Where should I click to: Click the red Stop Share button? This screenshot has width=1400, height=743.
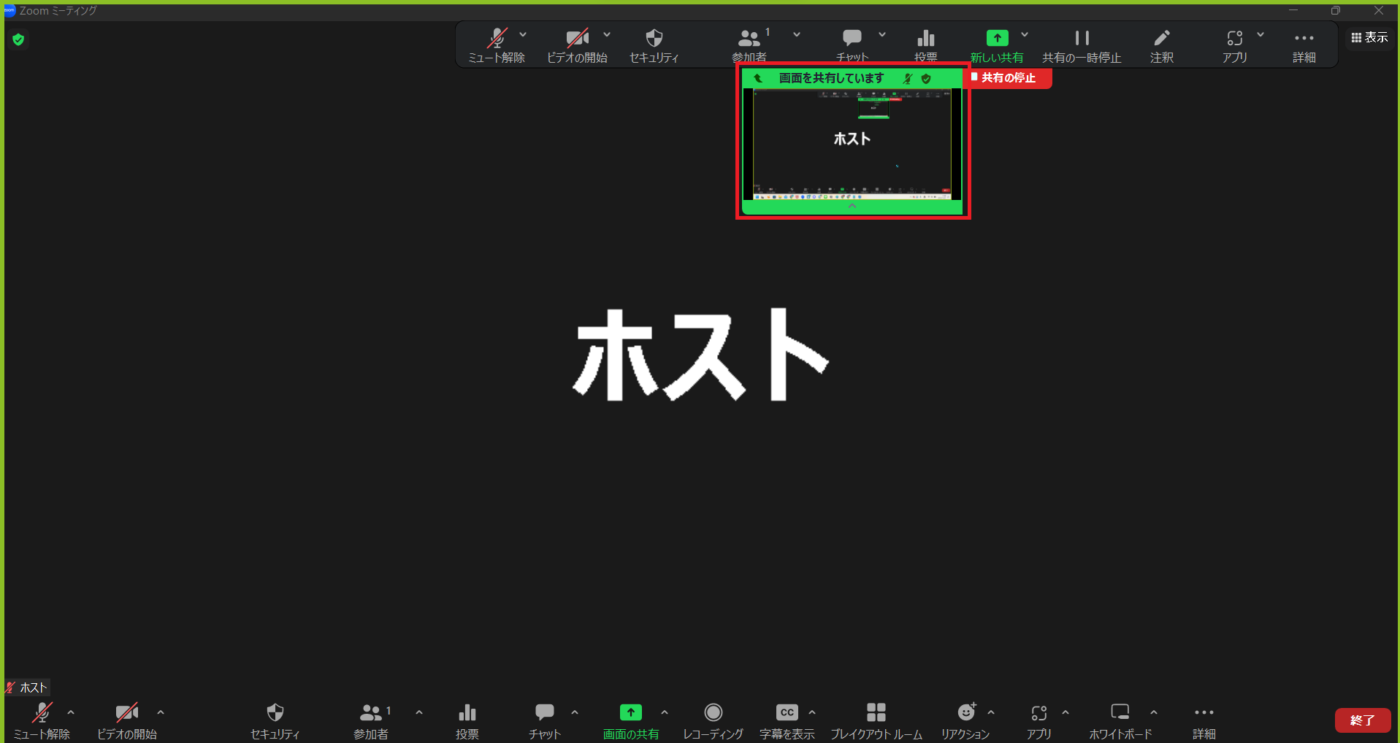[x=1008, y=78]
